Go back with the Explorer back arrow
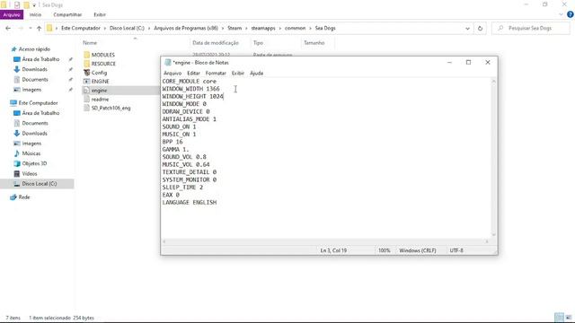The image size is (575, 323). click(x=8, y=28)
